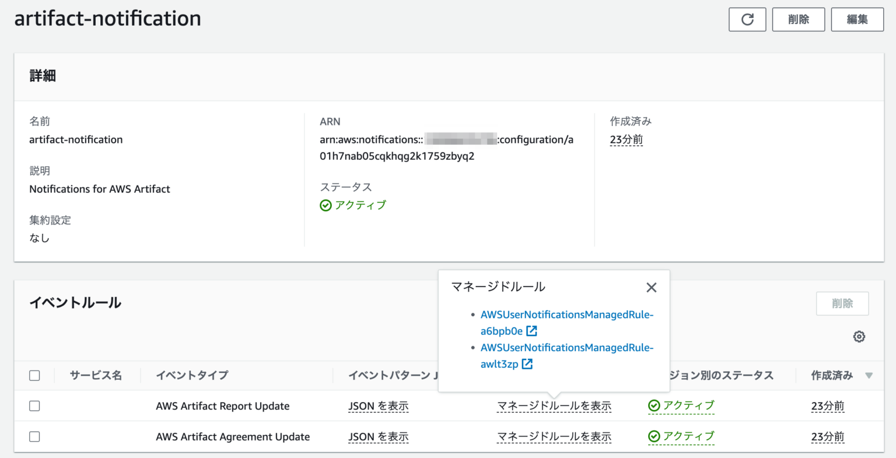
Task: Open event rules table settings gear
Action: tap(859, 337)
